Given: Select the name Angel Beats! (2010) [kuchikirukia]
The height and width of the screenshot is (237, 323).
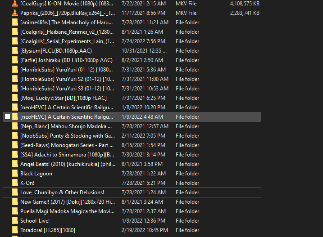Looking at the screenshot, I should [68, 164].
